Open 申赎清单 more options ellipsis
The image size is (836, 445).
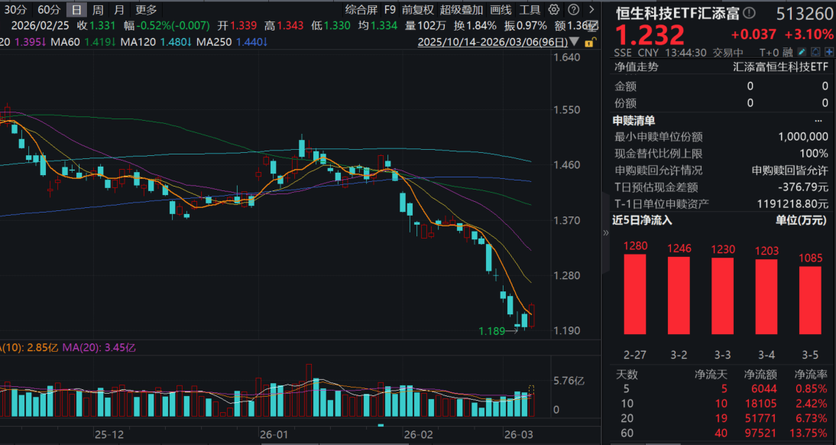[x=818, y=120]
